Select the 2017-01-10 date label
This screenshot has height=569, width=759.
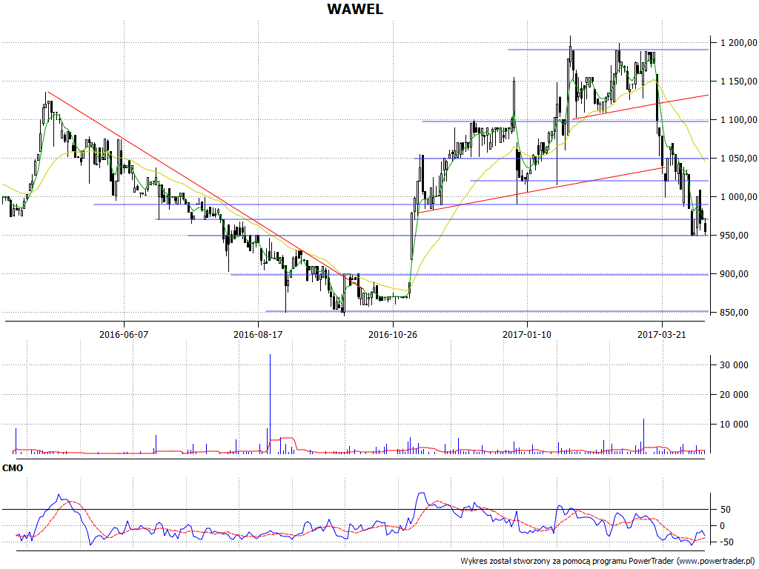click(527, 334)
